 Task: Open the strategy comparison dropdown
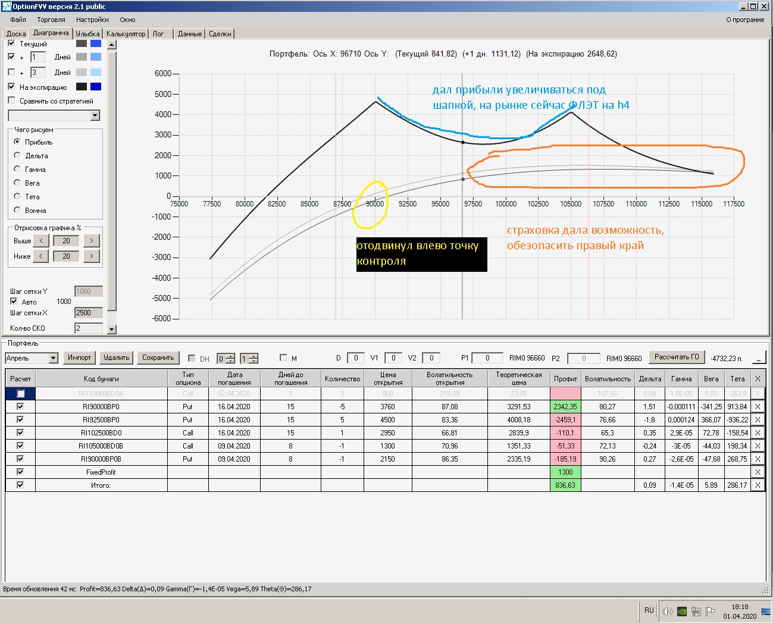click(95, 115)
